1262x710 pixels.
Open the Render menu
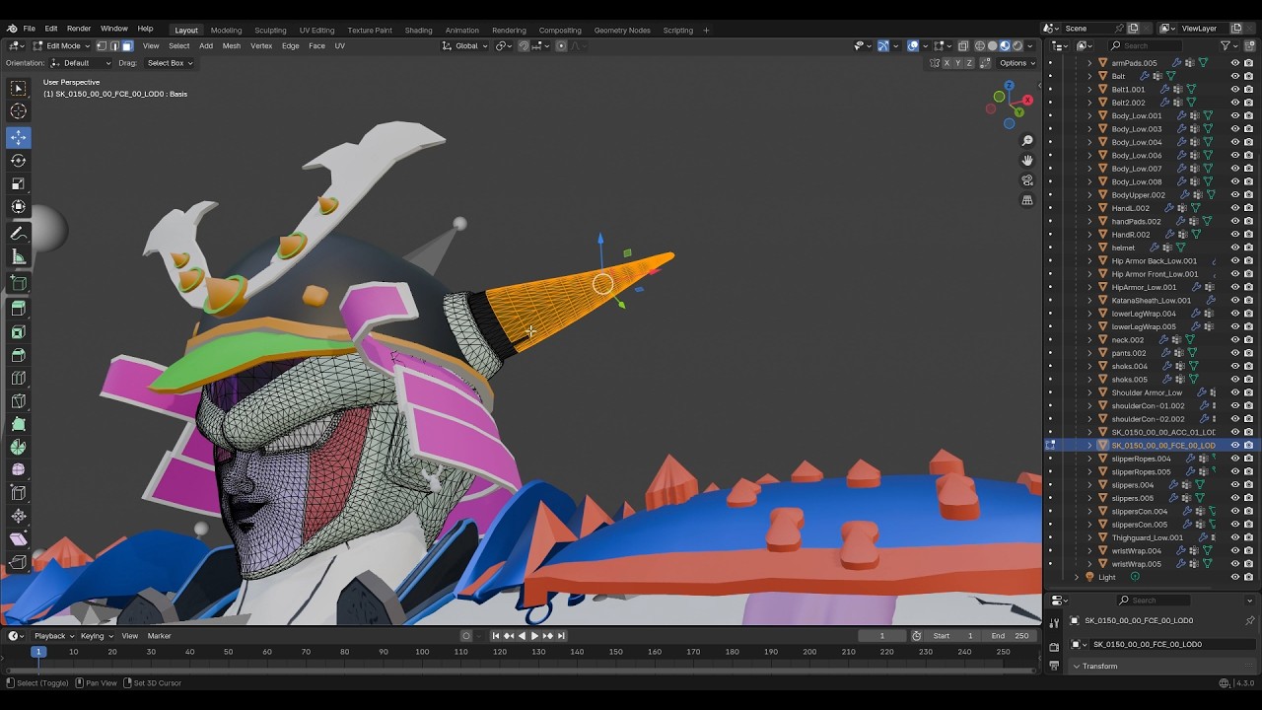click(x=79, y=29)
